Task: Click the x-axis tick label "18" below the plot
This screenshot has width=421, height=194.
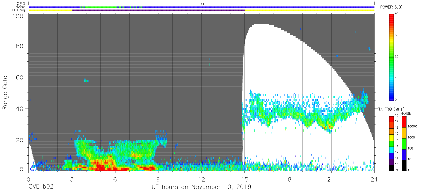Action: (288, 179)
